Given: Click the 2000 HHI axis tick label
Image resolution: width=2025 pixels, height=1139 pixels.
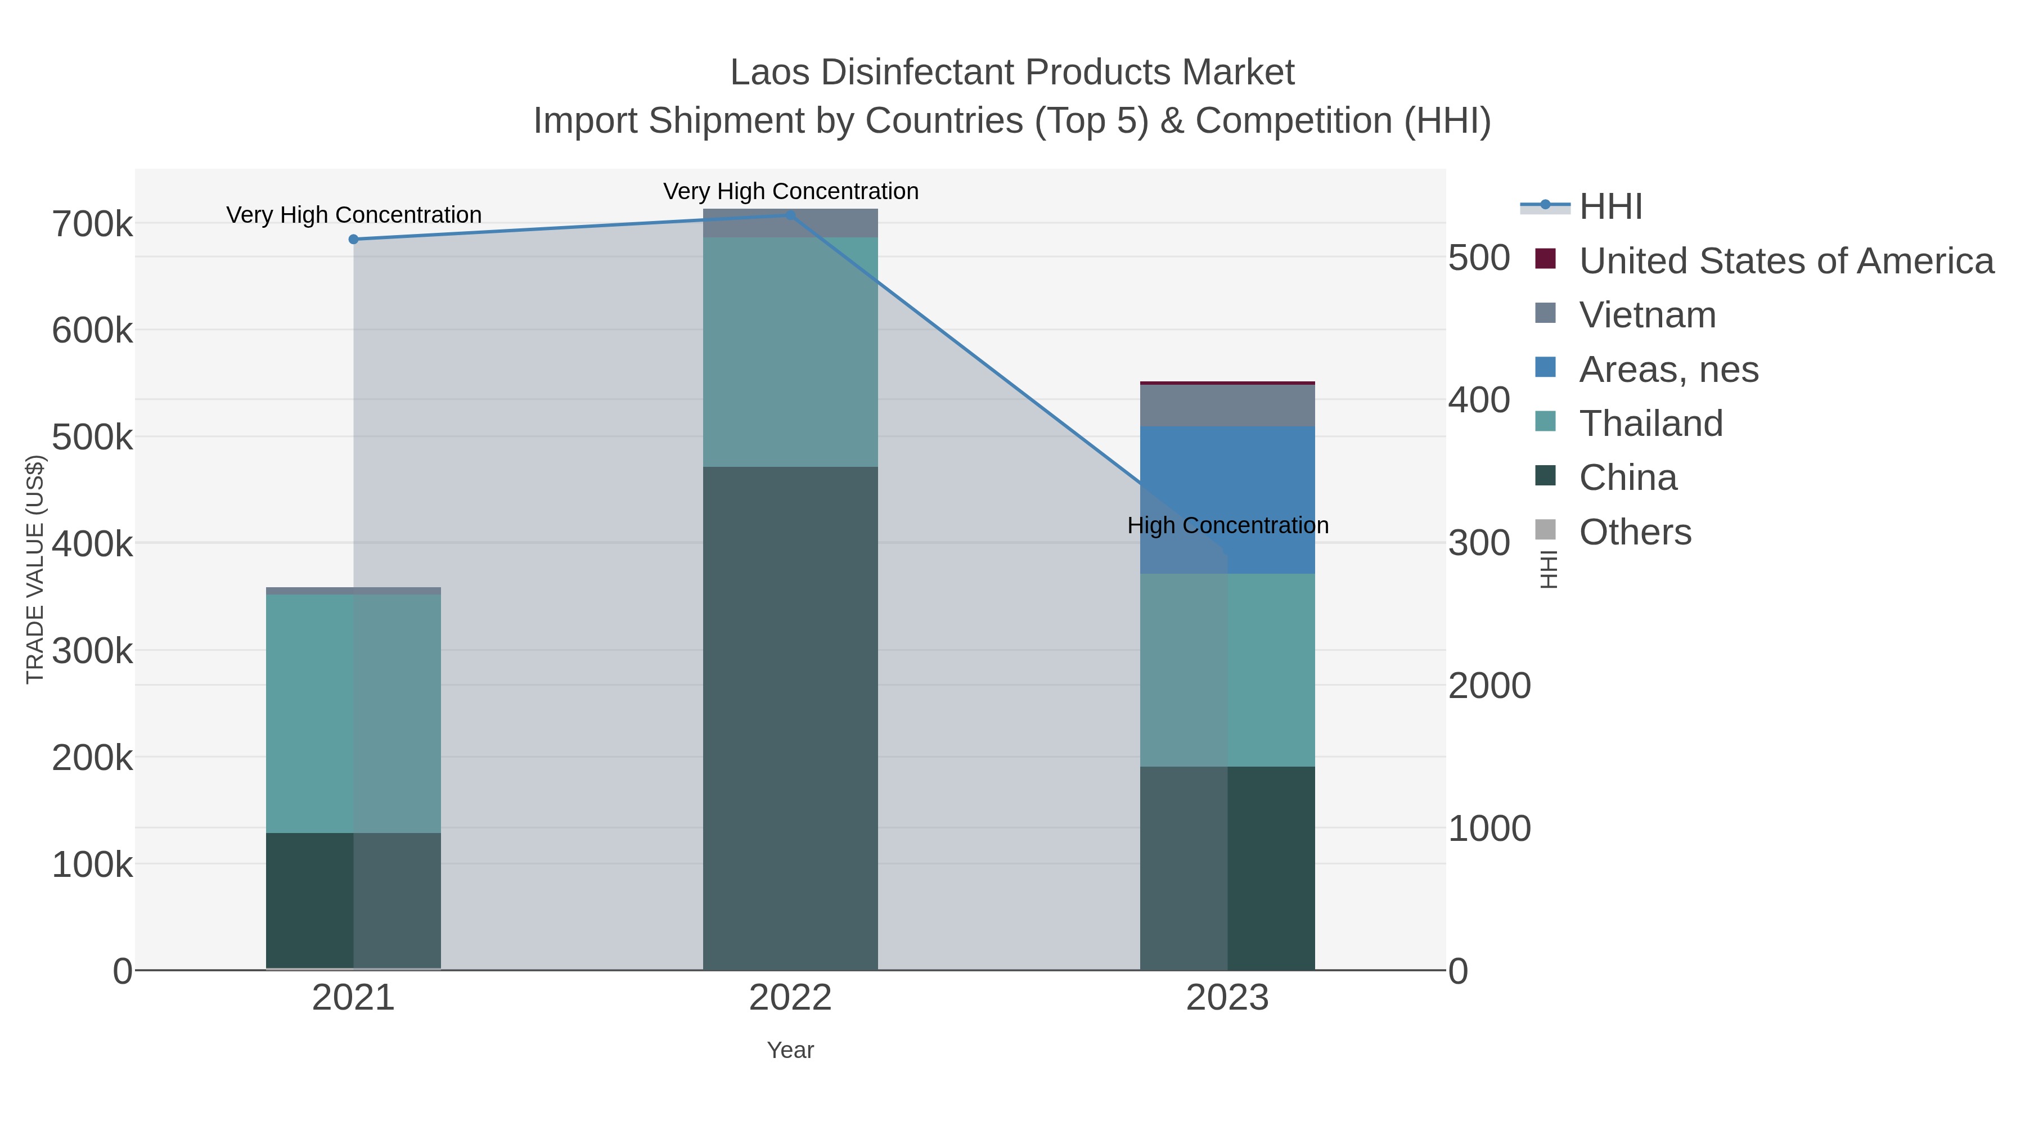Looking at the screenshot, I should (x=1489, y=686).
